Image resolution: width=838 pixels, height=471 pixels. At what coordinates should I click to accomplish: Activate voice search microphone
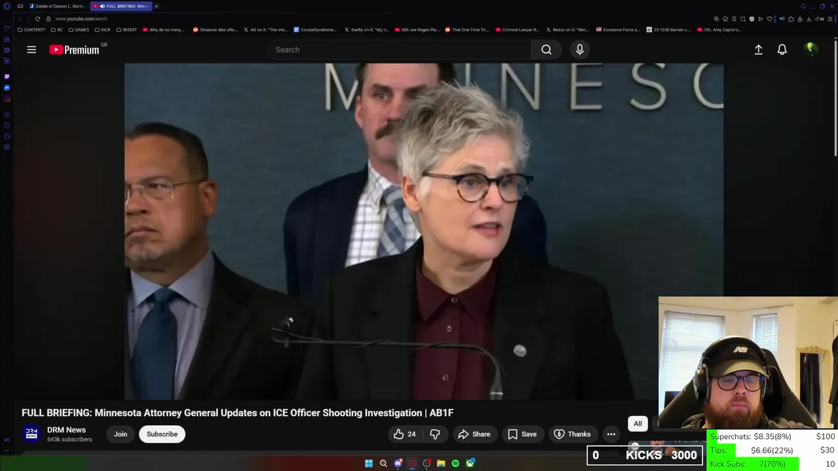(579, 50)
